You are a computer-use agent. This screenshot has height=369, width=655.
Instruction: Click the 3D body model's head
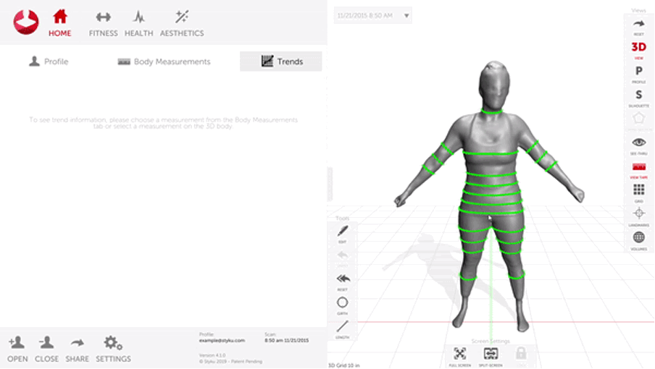[494, 85]
